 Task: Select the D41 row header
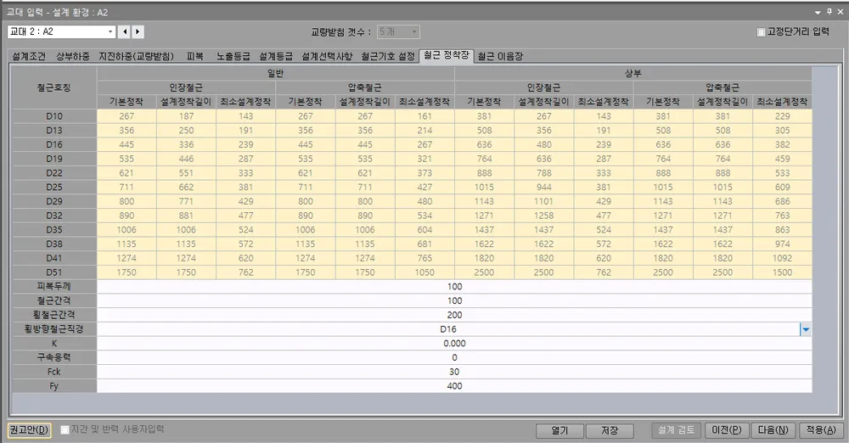54,258
